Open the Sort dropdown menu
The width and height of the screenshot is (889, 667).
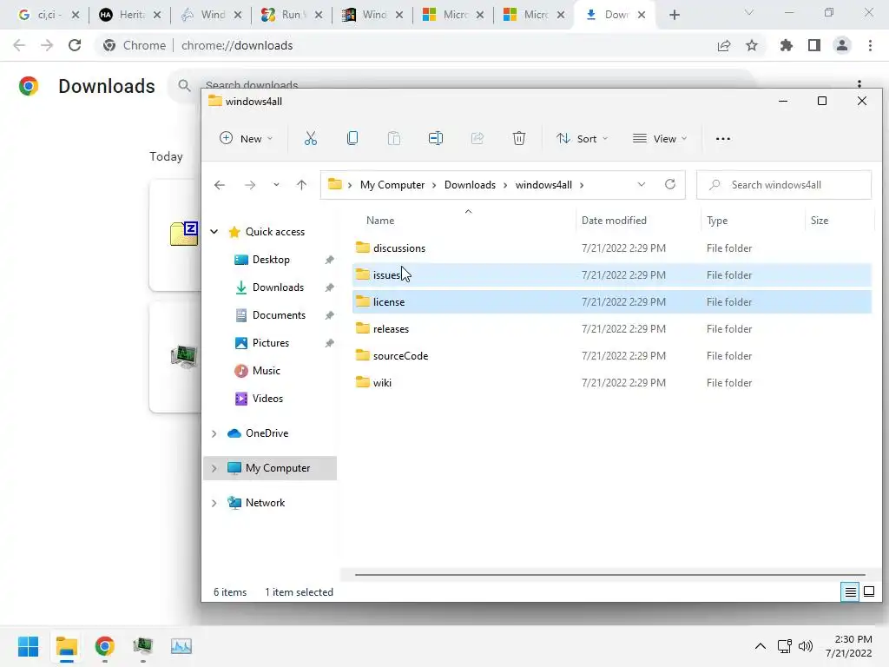click(x=583, y=138)
